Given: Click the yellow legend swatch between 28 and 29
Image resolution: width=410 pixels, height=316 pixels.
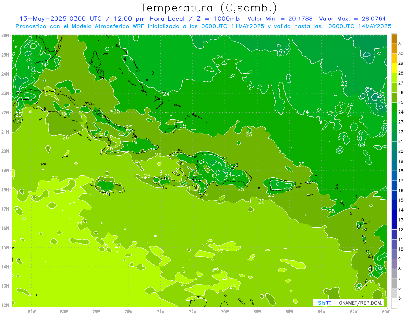Looking at the screenshot, I should (x=394, y=69).
